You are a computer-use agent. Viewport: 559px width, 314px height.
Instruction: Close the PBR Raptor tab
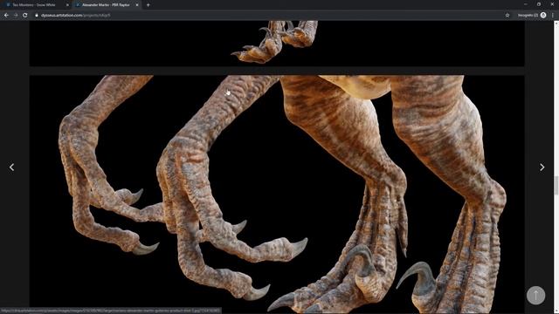coord(137,5)
